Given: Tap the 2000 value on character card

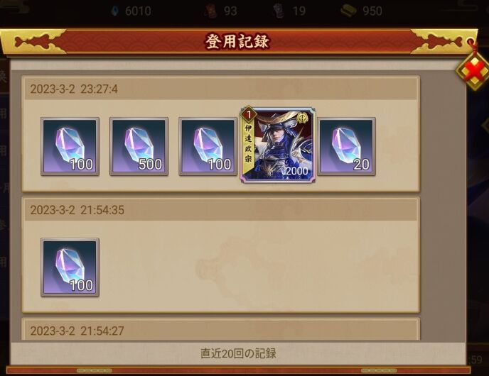Looking at the screenshot, I should click(x=296, y=171).
